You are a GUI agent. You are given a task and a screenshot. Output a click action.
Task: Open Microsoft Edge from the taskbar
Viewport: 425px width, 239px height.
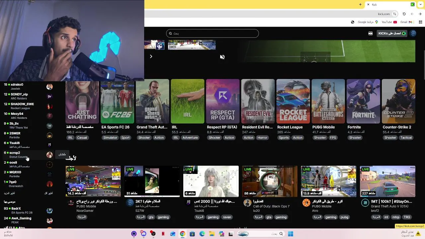pyautogui.click(x=202, y=234)
